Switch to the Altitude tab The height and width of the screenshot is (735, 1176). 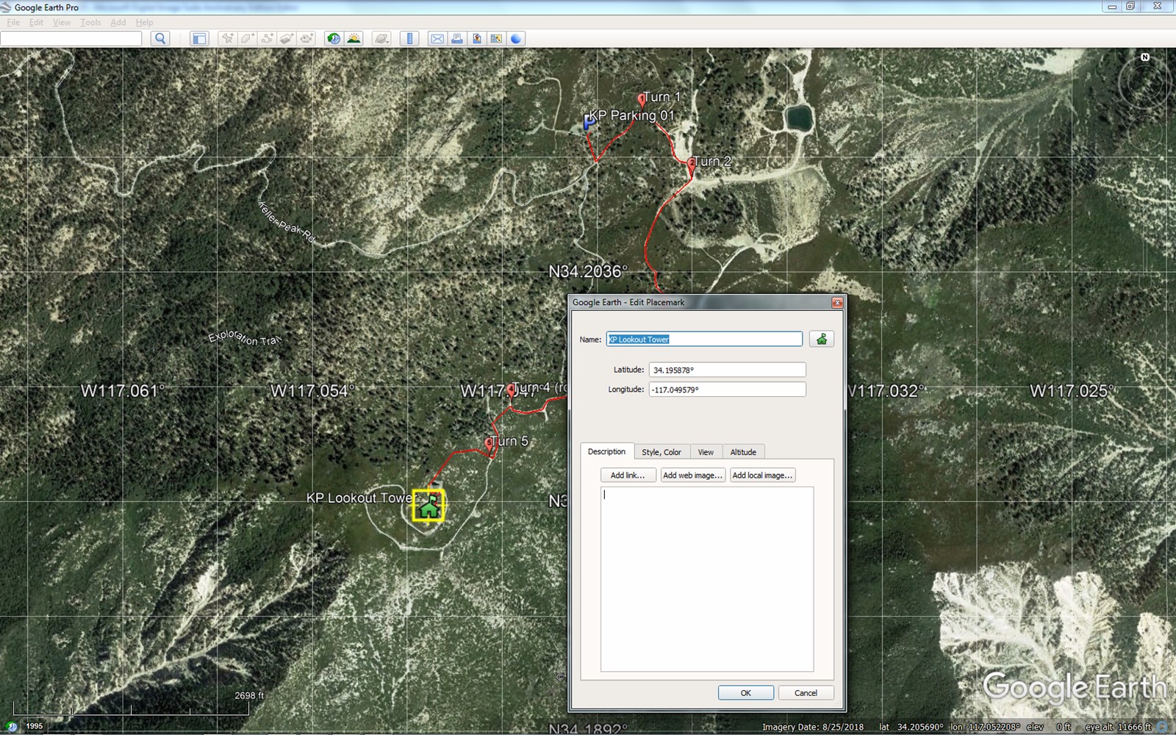(x=743, y=452)
